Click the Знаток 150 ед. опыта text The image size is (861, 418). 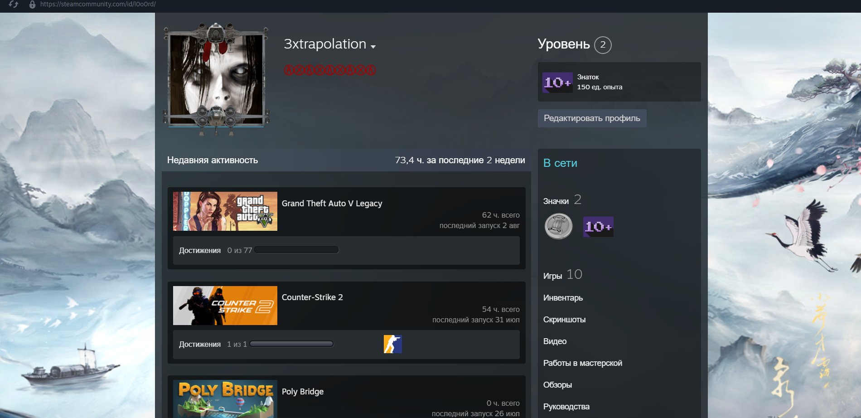600,82
